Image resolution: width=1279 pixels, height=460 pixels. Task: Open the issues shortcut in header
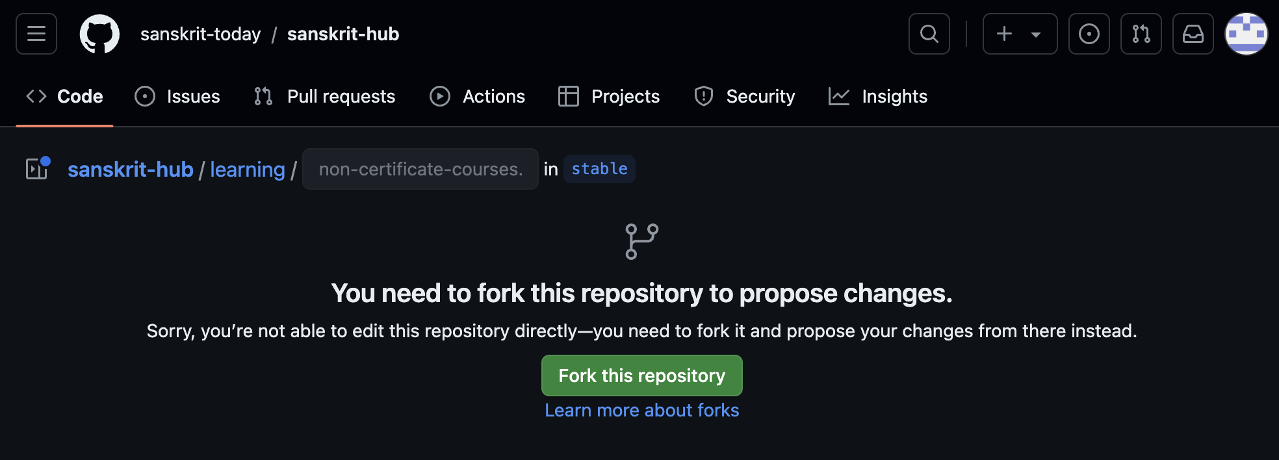click(1089, 34)
